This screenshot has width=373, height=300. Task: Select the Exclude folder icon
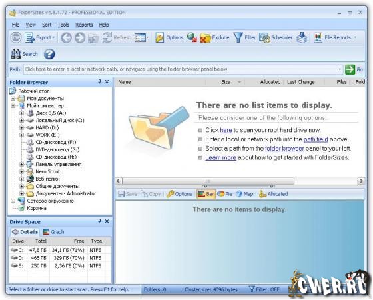(206, 37)
